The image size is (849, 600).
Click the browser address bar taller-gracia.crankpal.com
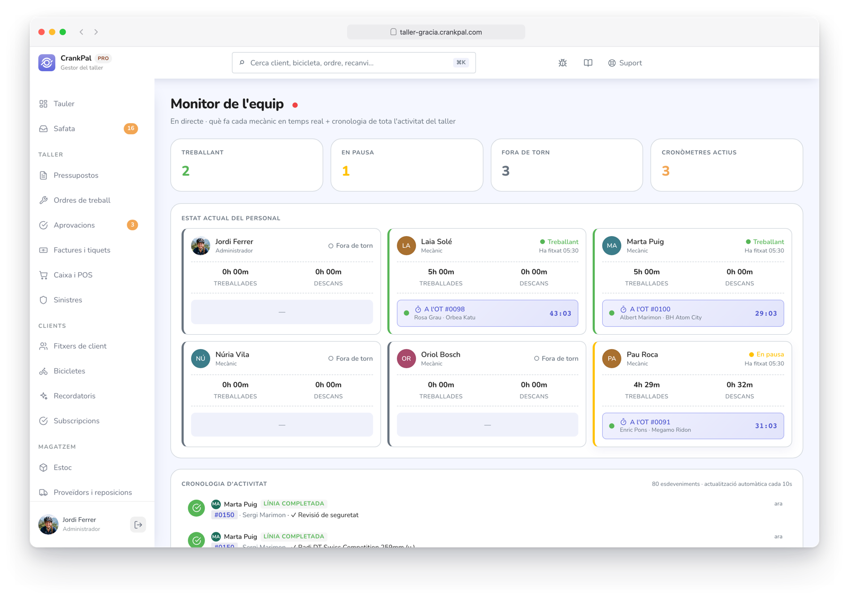pos(436,32)
